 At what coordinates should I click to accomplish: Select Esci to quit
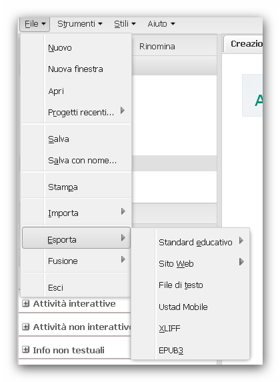click(76, 288)
